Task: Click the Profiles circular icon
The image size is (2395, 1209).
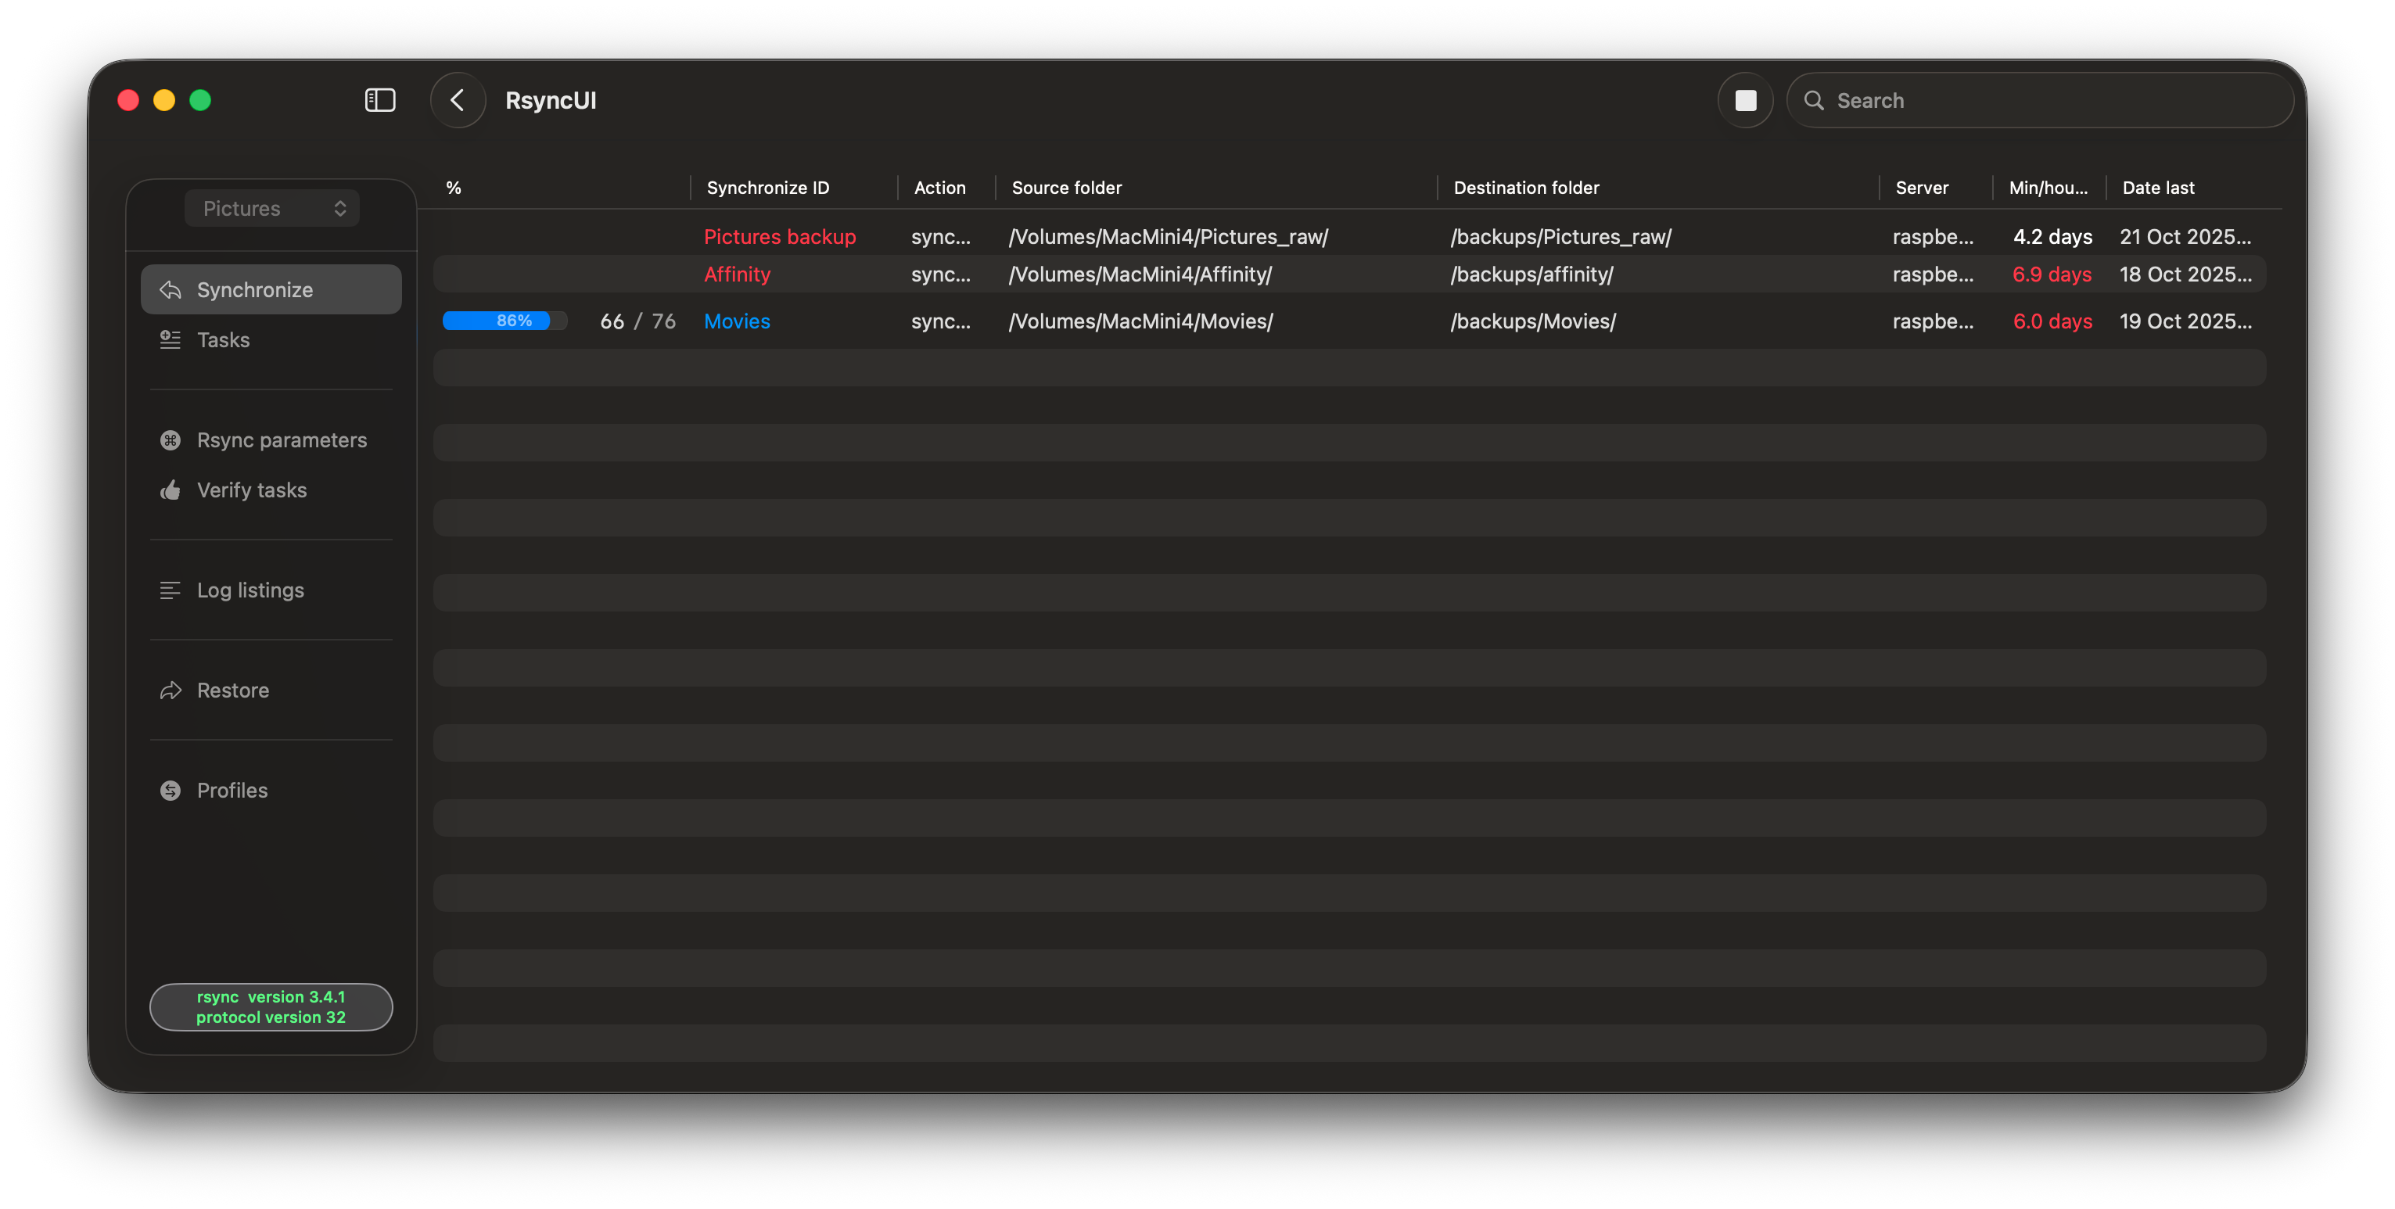Action: click(171, 791)
